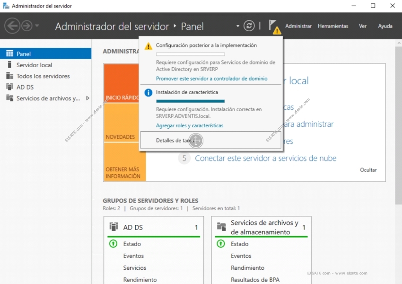Click the Servidor local icon in sidebar
The image size is (402, 284).
pos(9,65)
